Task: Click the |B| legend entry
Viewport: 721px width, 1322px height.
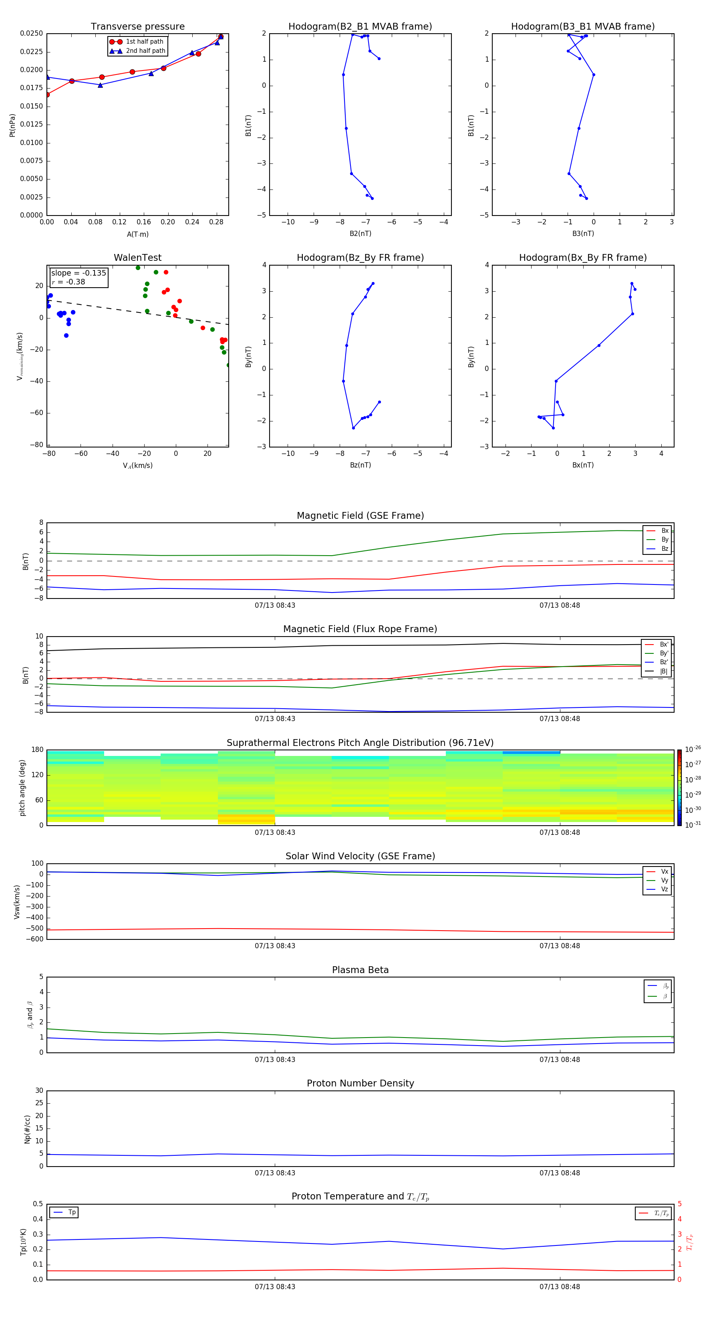Action: tap(657, 671)
